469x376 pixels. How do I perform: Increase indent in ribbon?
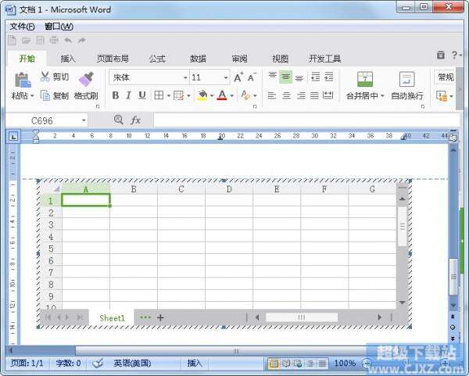click(329, 77)
